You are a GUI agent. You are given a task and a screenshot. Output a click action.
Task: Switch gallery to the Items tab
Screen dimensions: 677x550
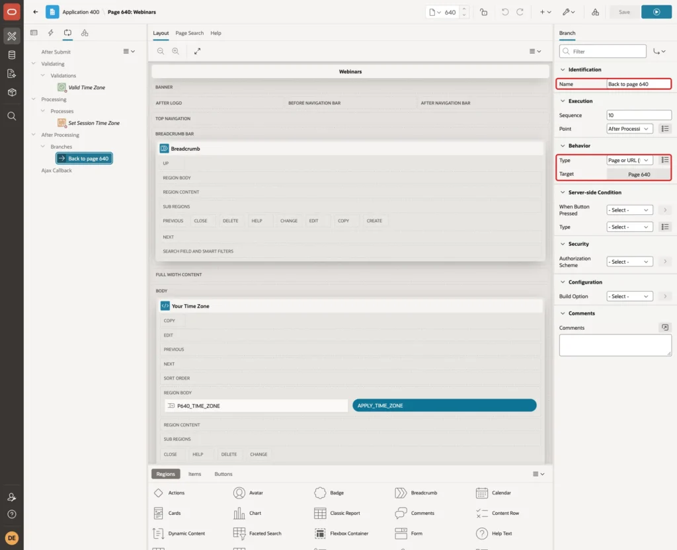[194, 474]
